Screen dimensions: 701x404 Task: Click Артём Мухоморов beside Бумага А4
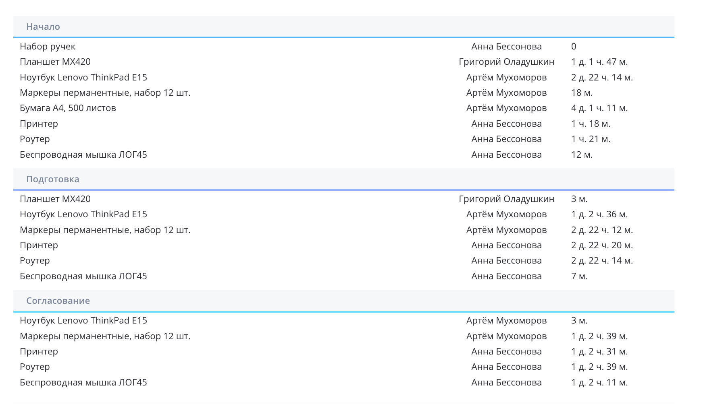coord(506,108)
